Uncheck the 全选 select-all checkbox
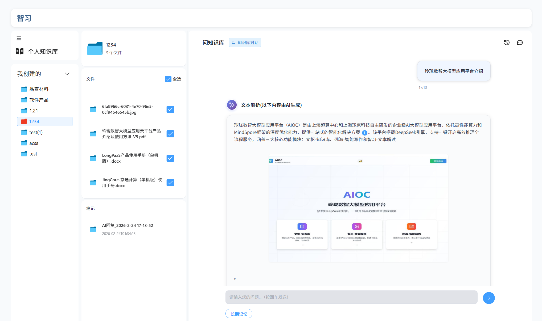This screenshot has width=542, height=321. tap(168, 79)
